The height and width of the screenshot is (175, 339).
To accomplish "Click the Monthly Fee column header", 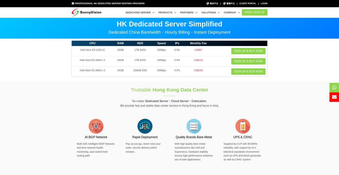I will (198, 43).
